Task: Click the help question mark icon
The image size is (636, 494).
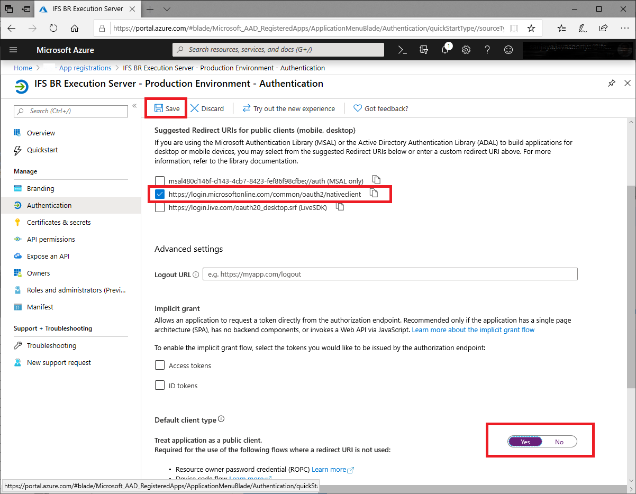Action: (487, 50)
